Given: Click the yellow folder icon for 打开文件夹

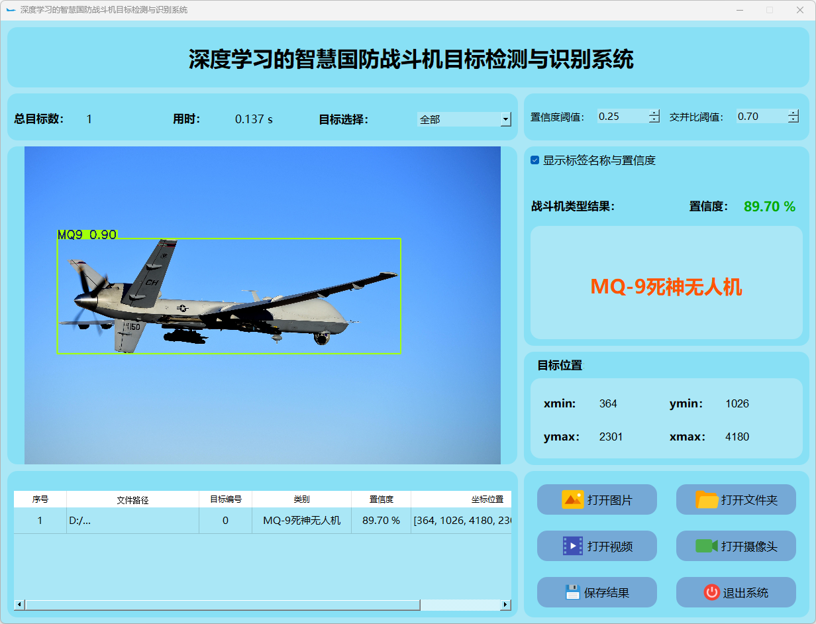Looking at the screenshot, I should click(x=707, y=499).
